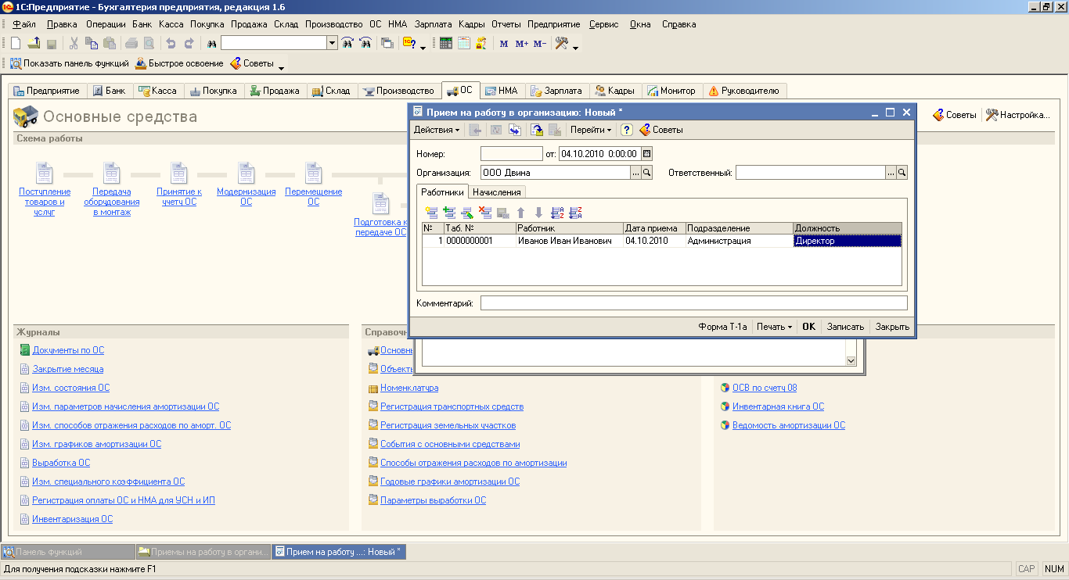Click the M- memory subtract button
Image resolution: width=1069 pixels, height=580 pixels.
540,44
